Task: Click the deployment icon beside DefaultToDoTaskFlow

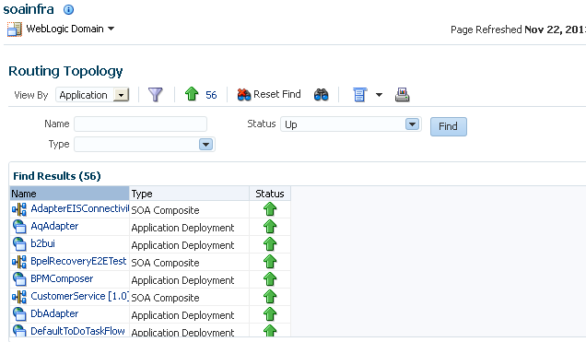Action: pyautogui.click(x=19, y=331)
